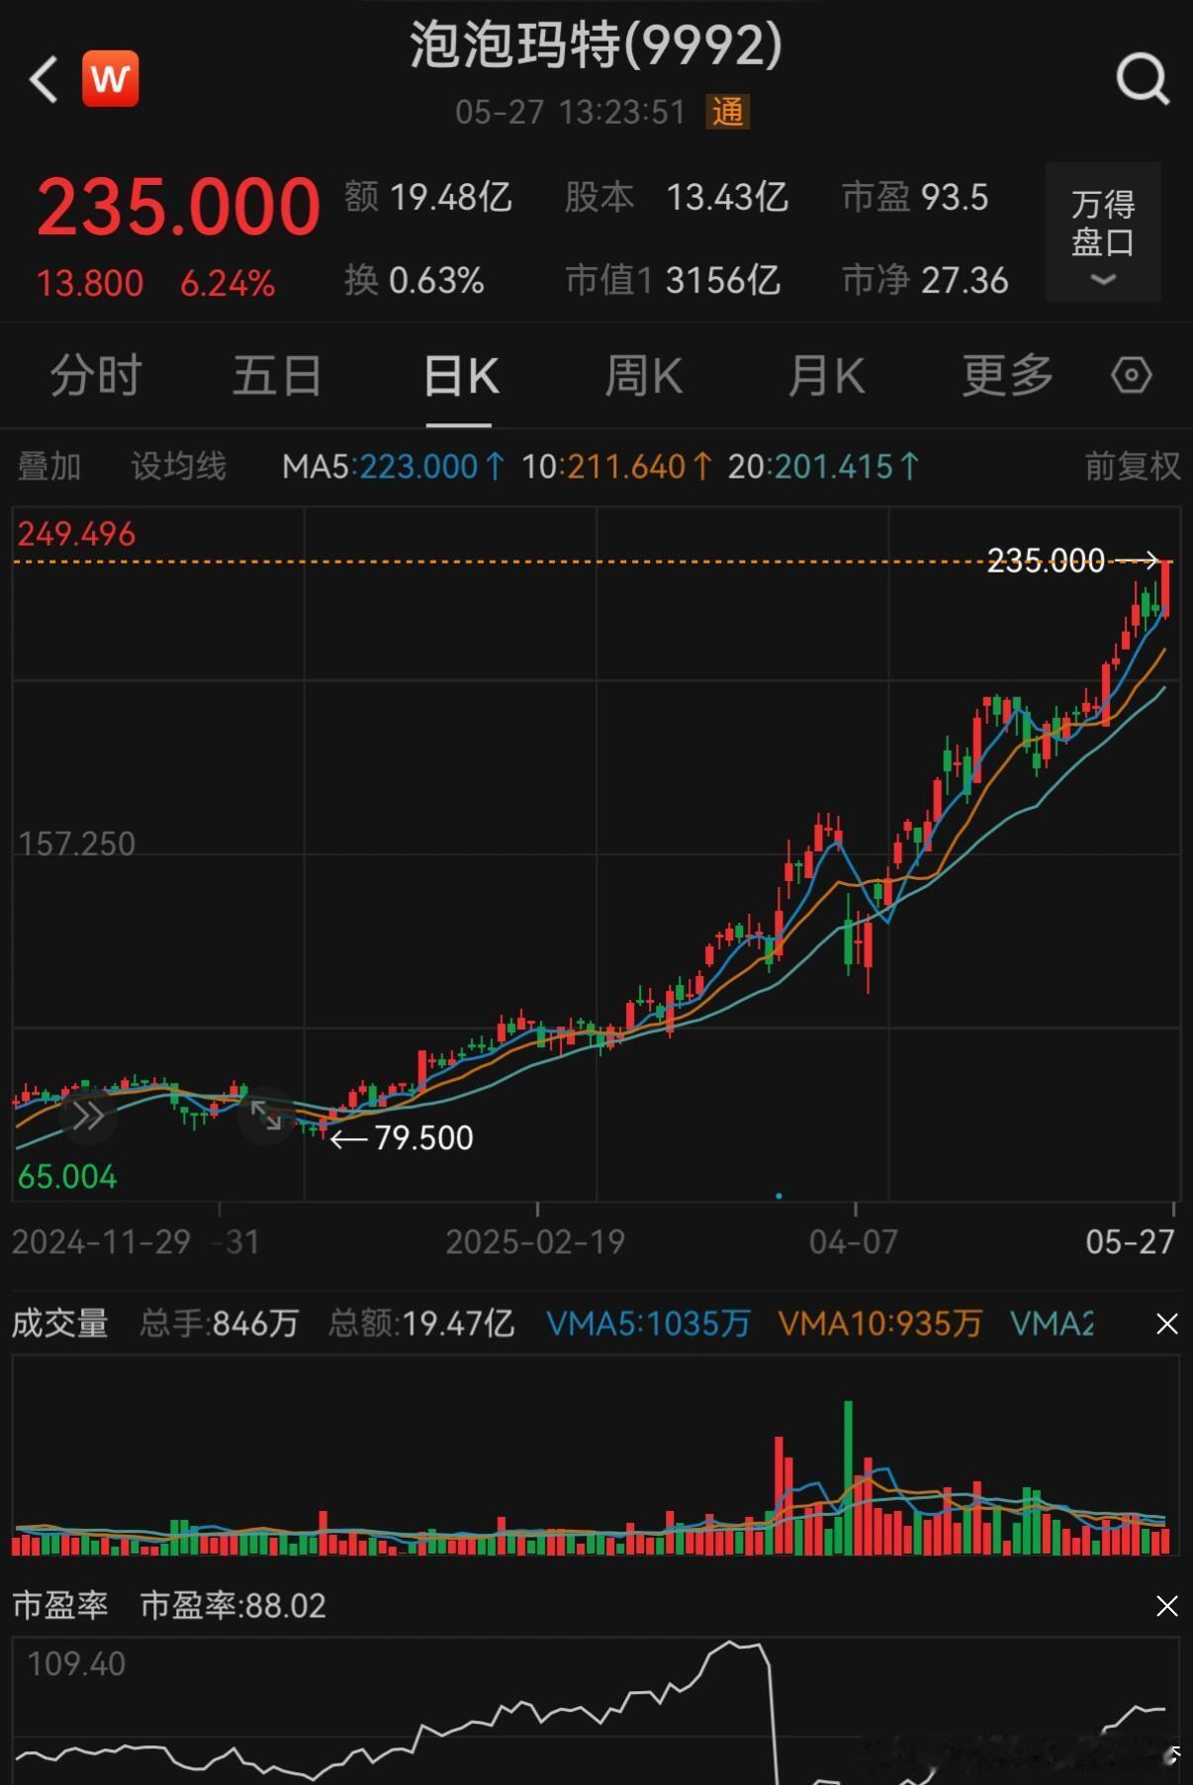The height and width of the screenshot is (1785, 1193).
Task: Tap the timestamp 05-27 13:23:51
Action: point(571,112)
